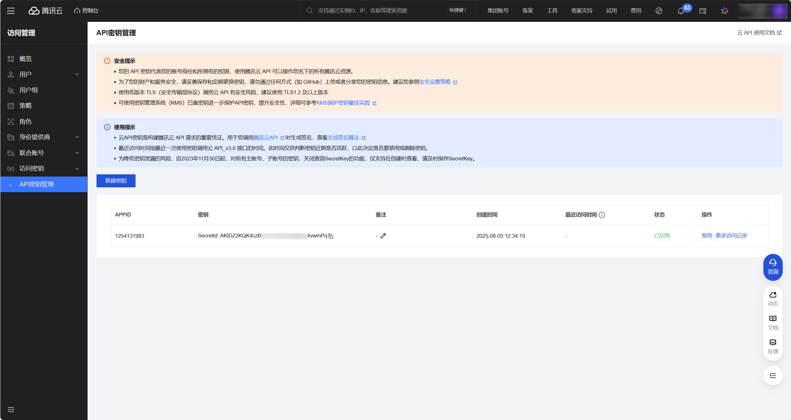This screenshot has width=791, height=420.
Task: Open the 咨询 floating support button
Action: tap(773, 267)
